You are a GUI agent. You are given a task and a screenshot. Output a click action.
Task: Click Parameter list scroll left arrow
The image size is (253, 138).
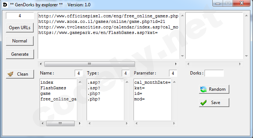(x=136, y=124)
